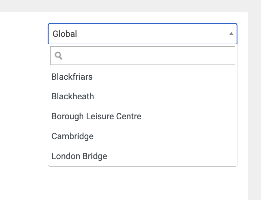Screen dimensions: 261x200
Task: Select the leisure centre location entry
Action: click(x=143, y=116)
